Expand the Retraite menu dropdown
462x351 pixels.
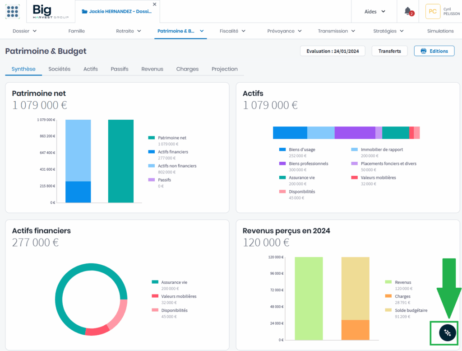pos(129,31)
